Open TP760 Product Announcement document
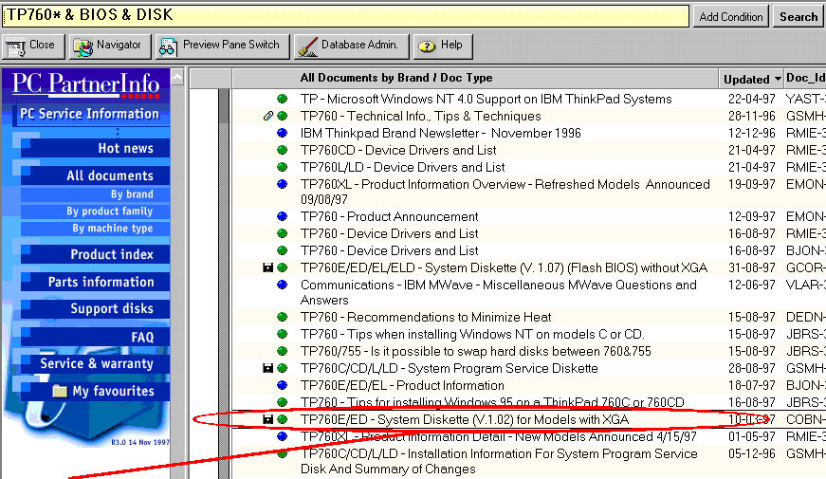Image resolution: width=826 pixels, height=479 pixels. tap(389, 216)
